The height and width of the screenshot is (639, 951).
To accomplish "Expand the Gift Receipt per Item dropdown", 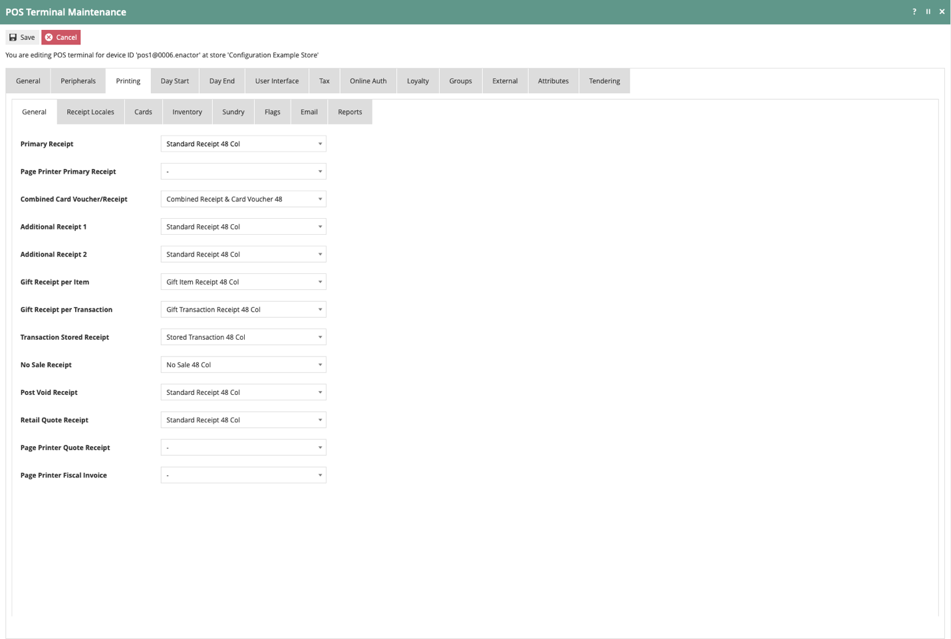I will [243, 282].
